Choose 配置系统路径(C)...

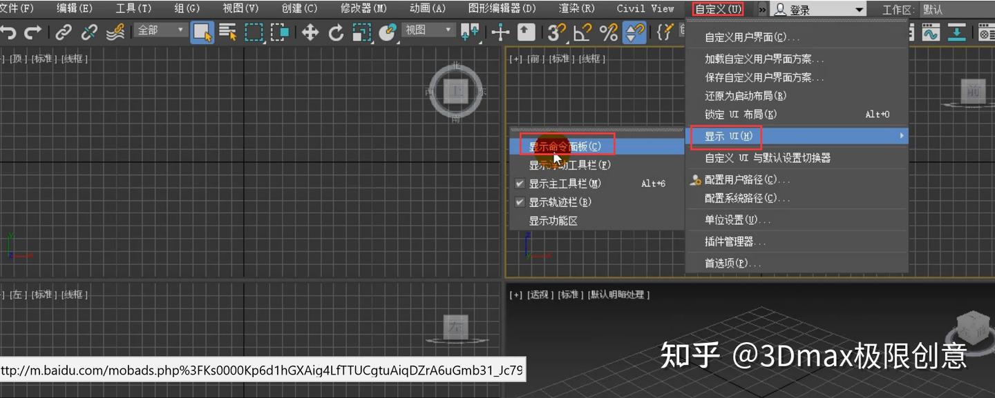coord(797,199)
